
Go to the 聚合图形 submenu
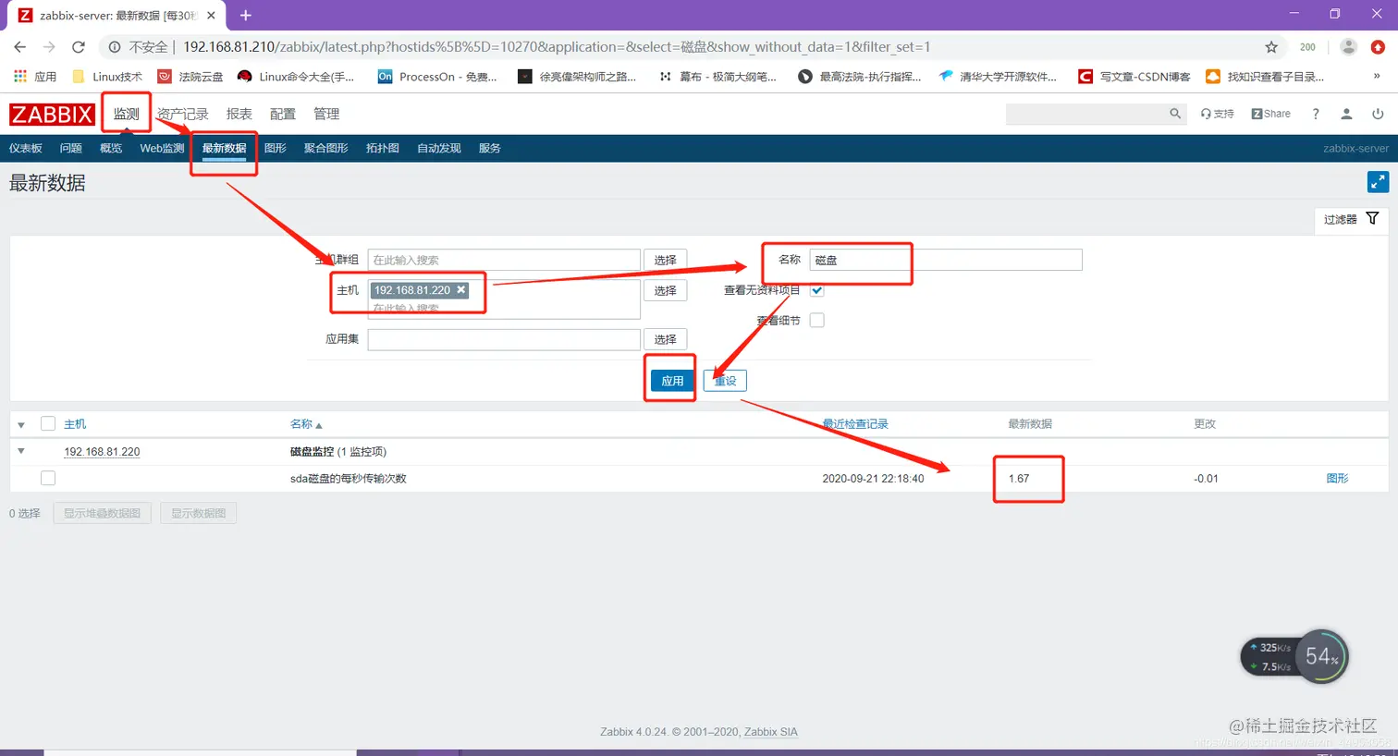325,148
